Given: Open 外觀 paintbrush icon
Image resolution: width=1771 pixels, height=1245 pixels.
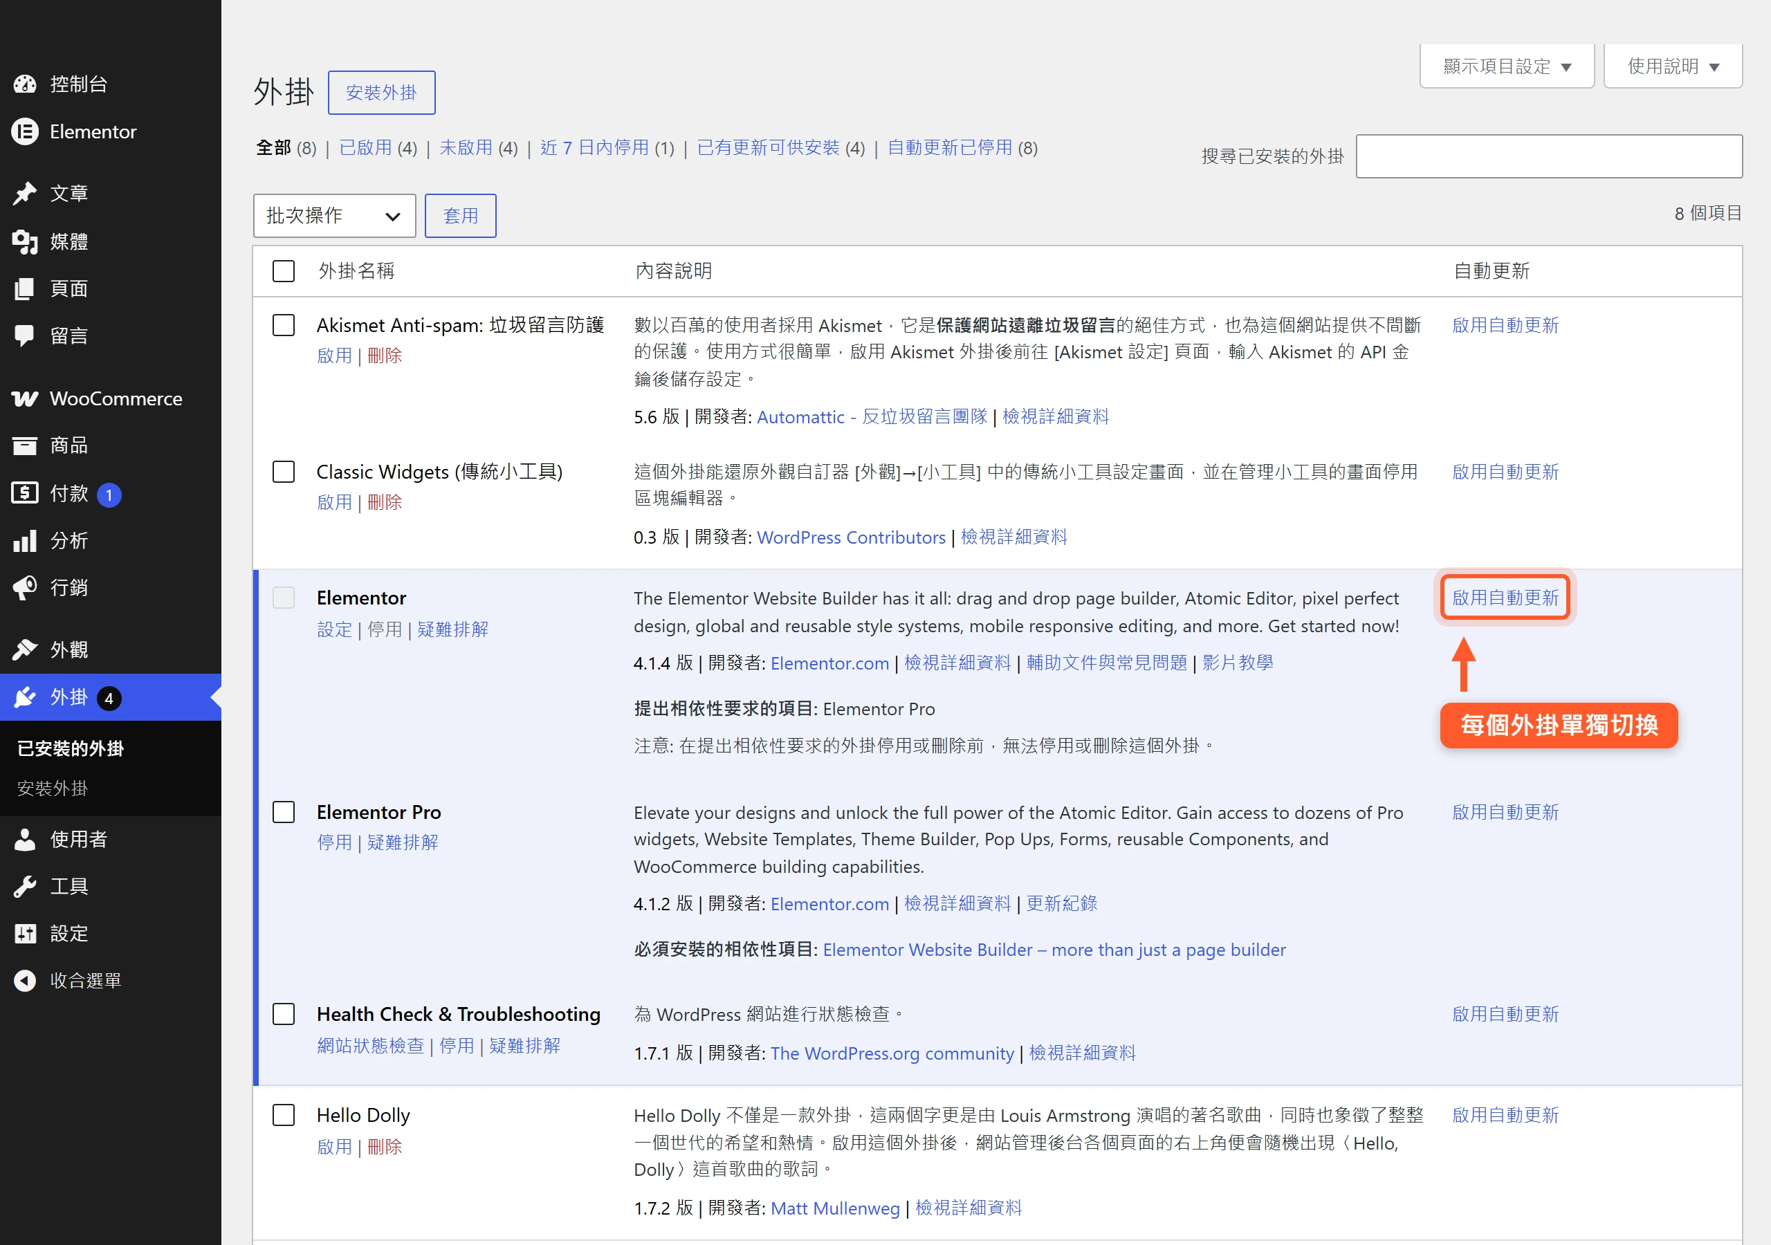Looking at the screenshot, I should coord(25,649).
